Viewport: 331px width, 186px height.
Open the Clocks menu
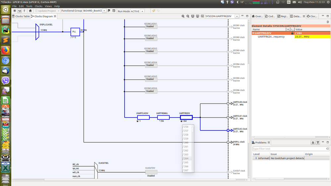click(x=38, y=6)
